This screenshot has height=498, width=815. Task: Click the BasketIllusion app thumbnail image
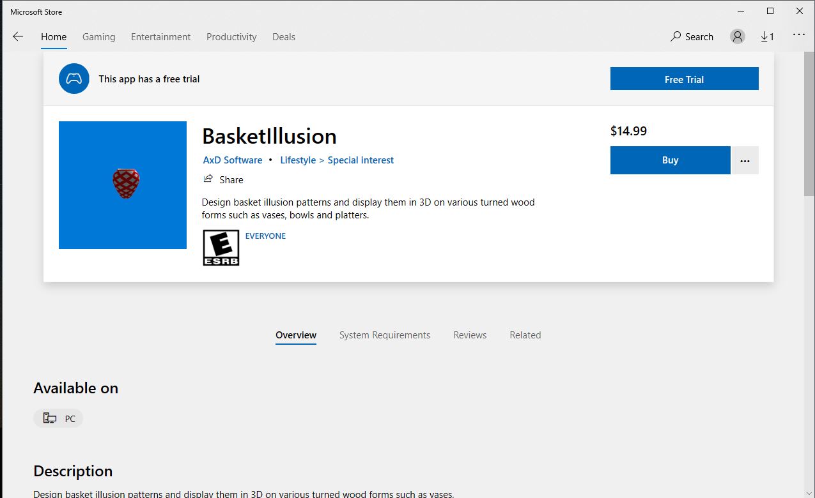123,185
